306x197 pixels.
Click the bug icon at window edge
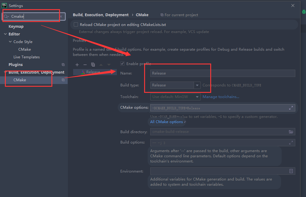click(304, 12)
